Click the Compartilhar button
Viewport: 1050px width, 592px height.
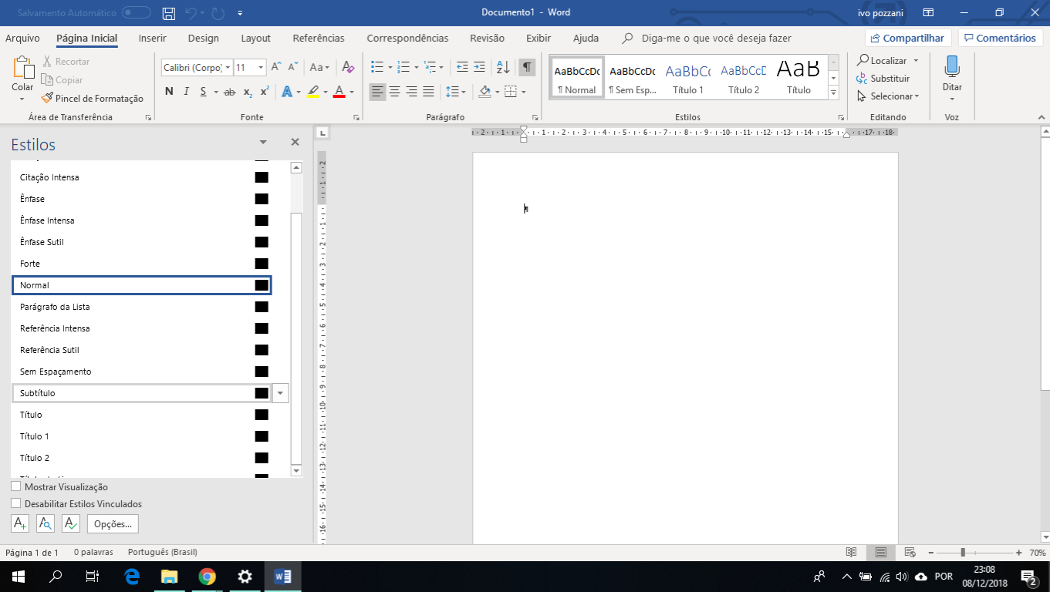coord(907,39)
